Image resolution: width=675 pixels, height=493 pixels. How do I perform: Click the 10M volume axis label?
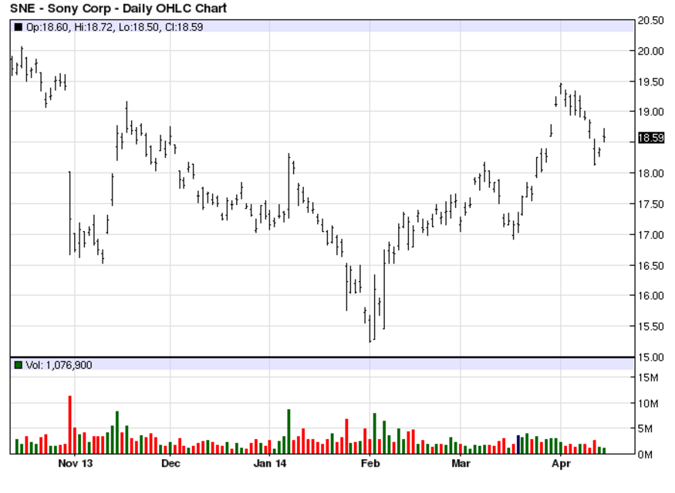648,404
